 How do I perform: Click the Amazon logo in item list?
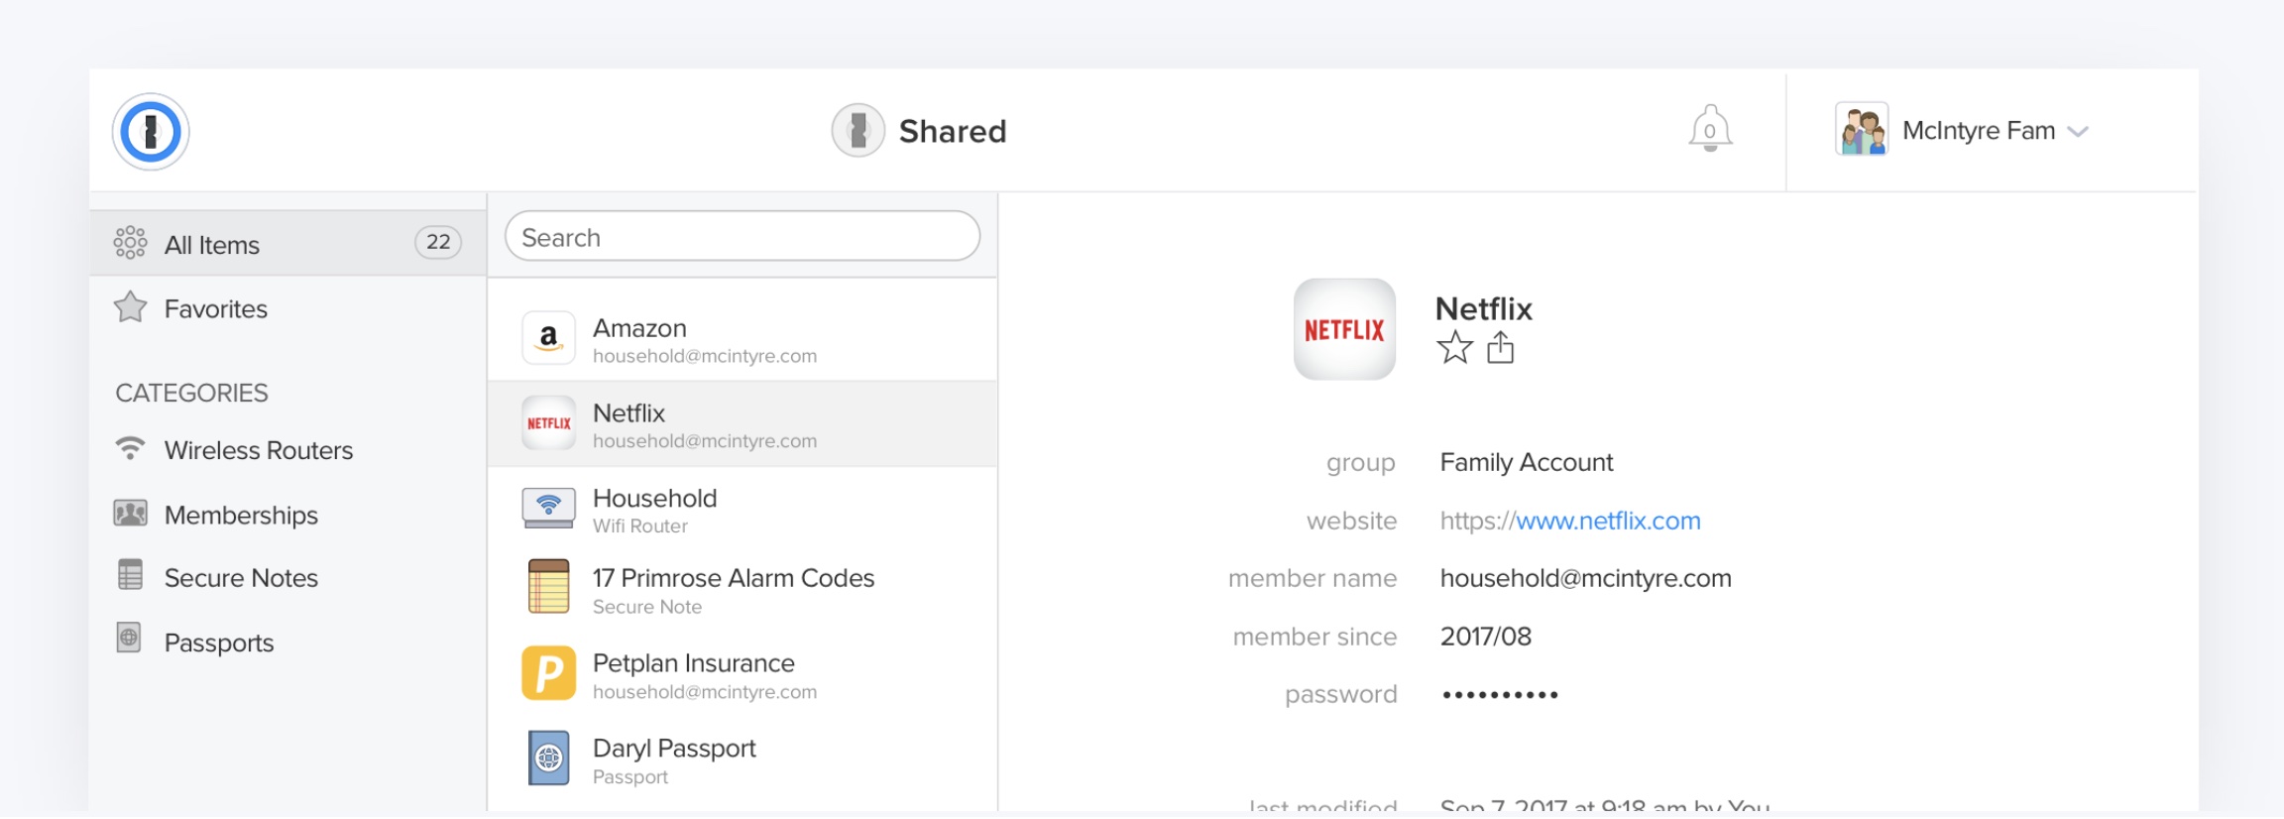coord(548,338)
